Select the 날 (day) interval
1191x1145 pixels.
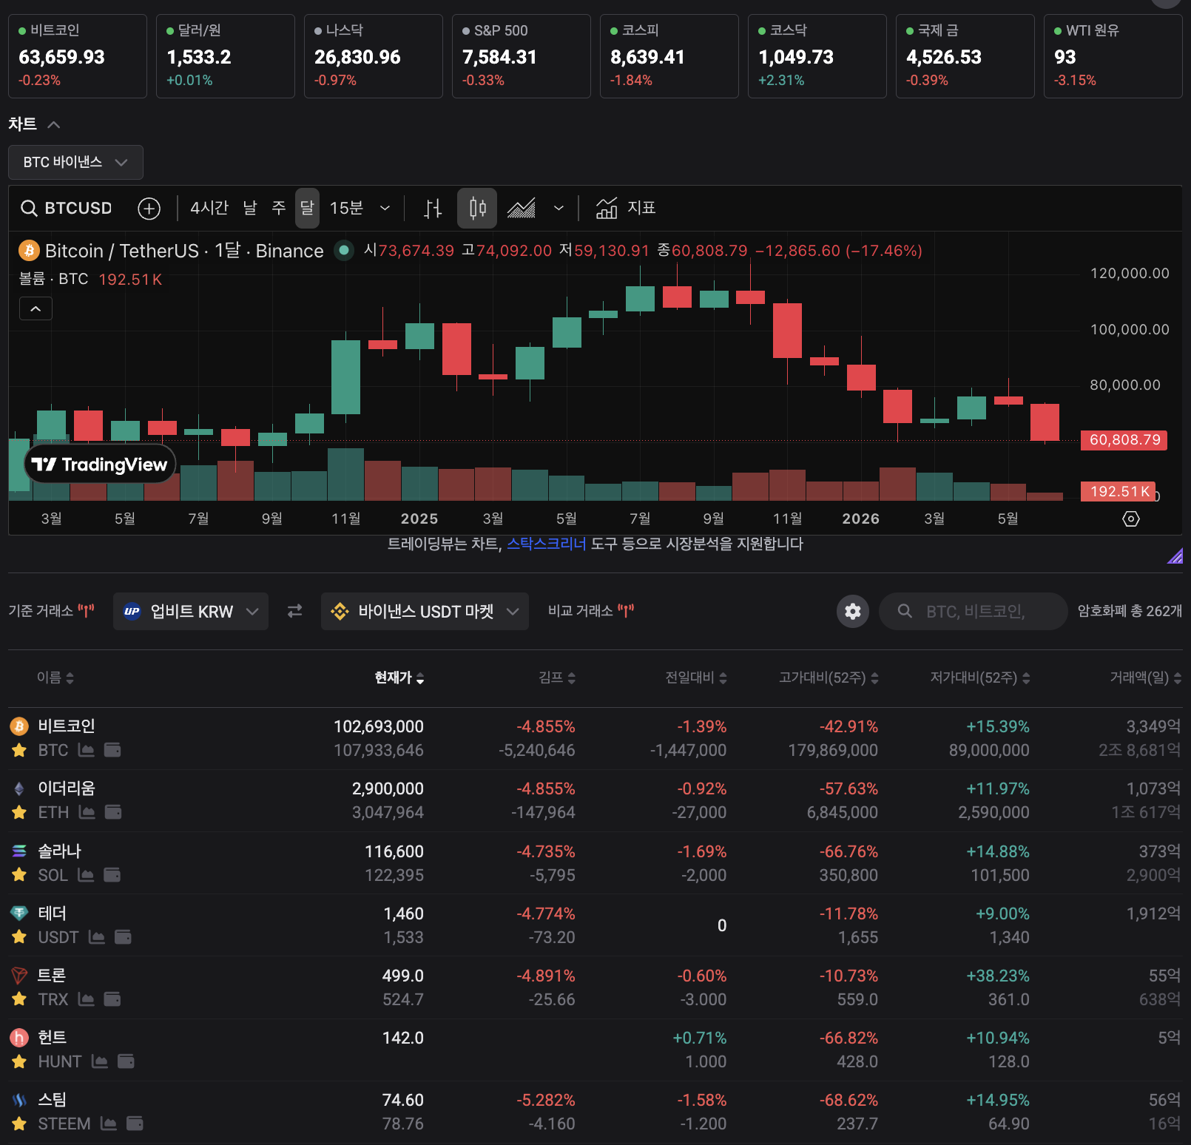point(250,209)
